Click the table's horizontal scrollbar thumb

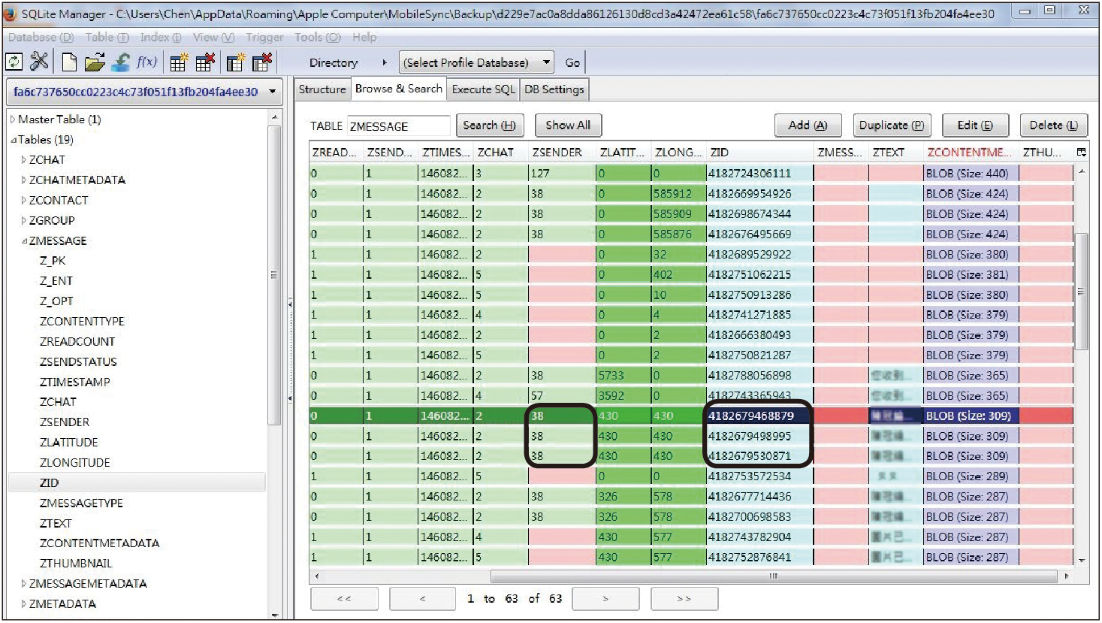coord(772,576)
